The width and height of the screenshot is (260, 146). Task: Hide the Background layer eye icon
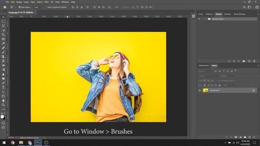[199, 90]
